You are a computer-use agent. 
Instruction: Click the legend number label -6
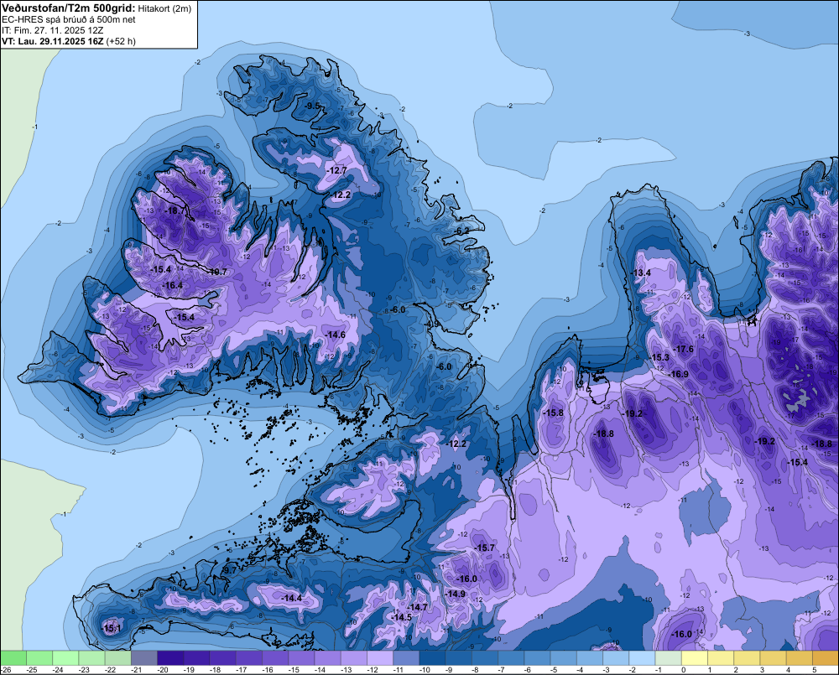pos(529,670)
